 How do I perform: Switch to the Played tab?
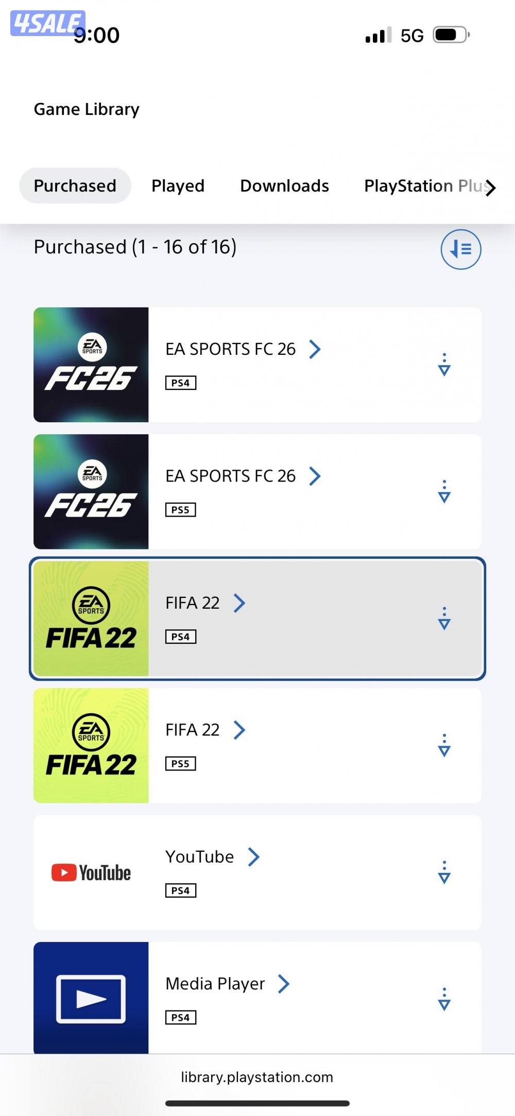178,186
